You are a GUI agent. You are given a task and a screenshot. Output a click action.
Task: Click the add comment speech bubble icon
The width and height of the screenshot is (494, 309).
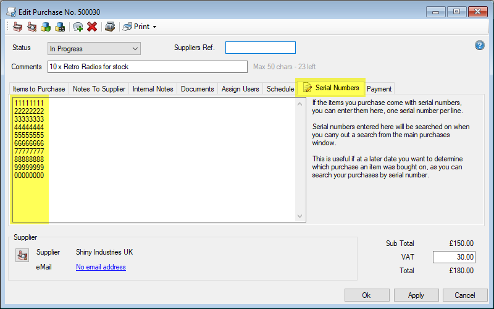click(x=78, y=27)
